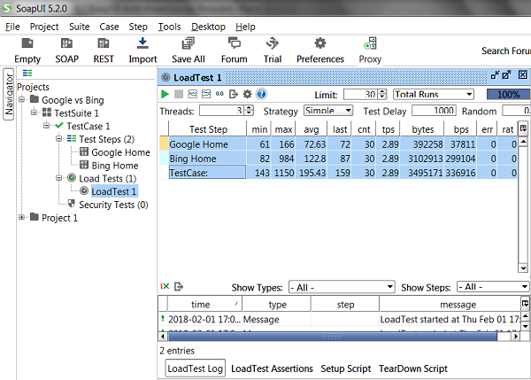Open LoadTest online help icon
This screenshot has width=531, height=380.
coord(261,94)
